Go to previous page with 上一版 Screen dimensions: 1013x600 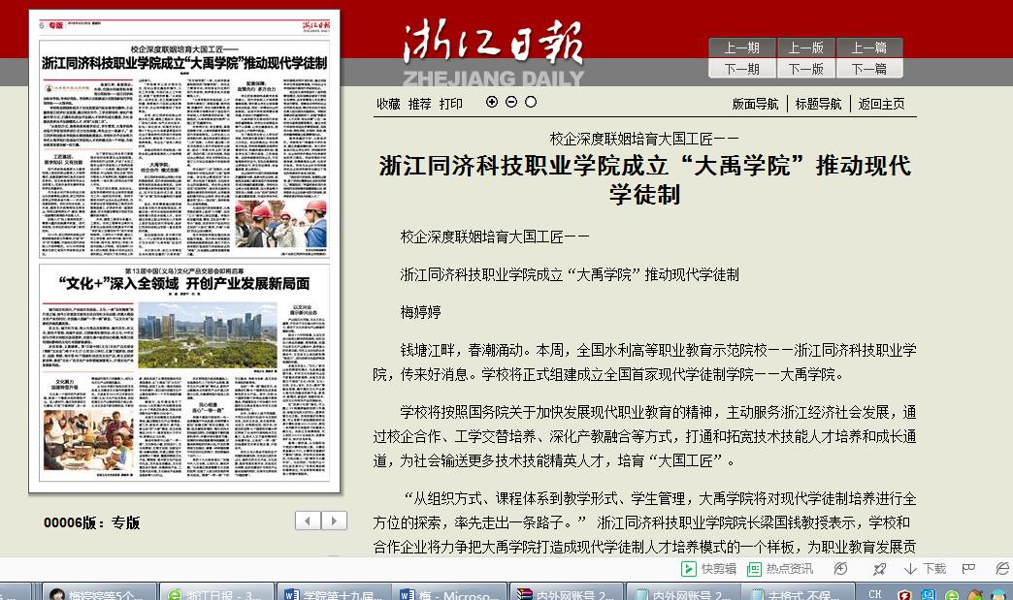click(805, 47)
